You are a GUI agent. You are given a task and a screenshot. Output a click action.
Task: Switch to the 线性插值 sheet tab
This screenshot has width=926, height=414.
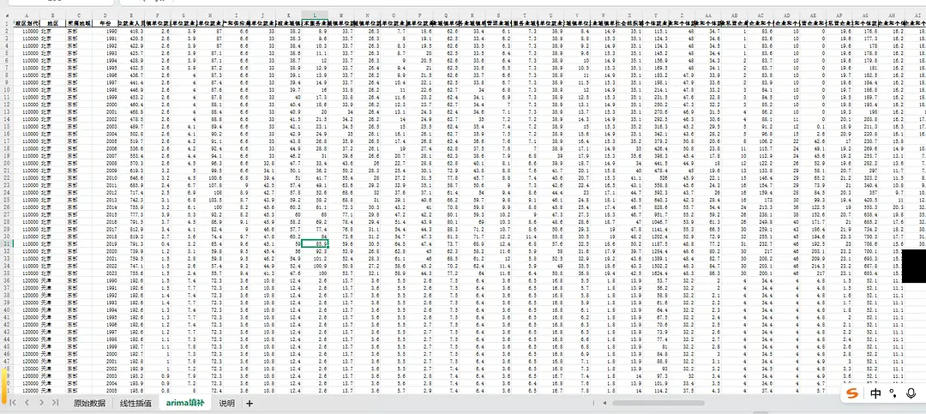coord(135,404)
